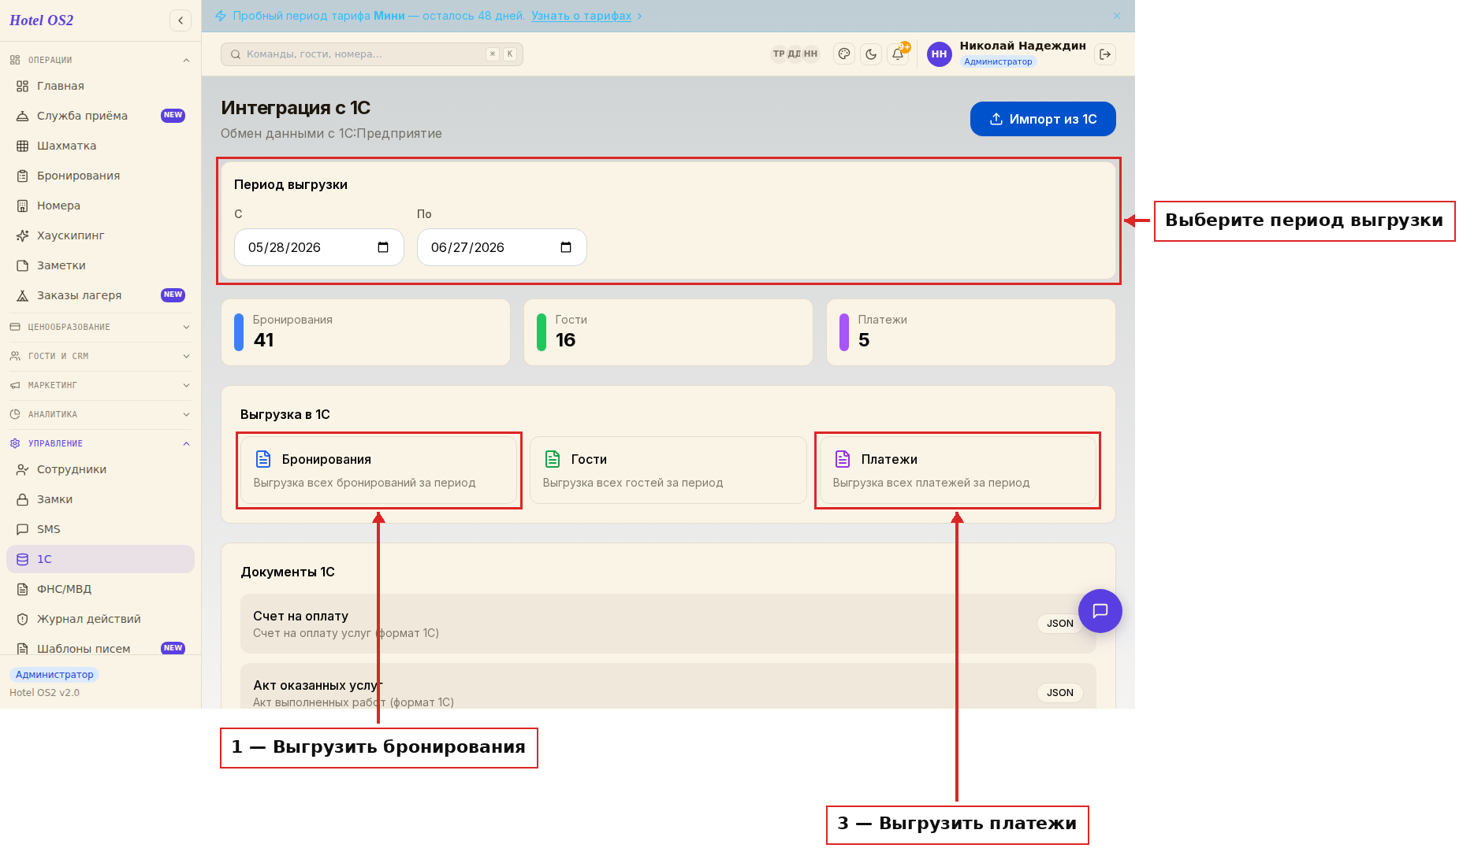Click the logout icon next to the user name
This screenshot has height=863, width=1474.
point(1105,54)
